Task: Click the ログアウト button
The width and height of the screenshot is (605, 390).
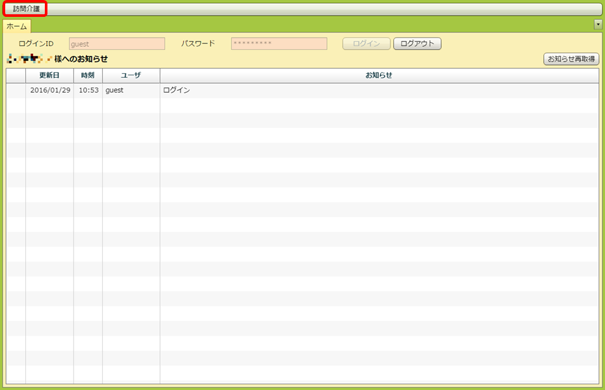Action: [x=417, y=43]
